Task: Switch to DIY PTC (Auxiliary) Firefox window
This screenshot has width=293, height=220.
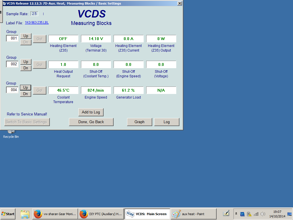Action: [101, 214]
